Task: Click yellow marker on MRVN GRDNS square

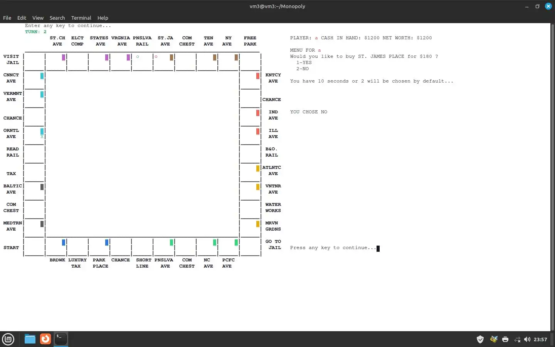Action: tap(258, 224)
